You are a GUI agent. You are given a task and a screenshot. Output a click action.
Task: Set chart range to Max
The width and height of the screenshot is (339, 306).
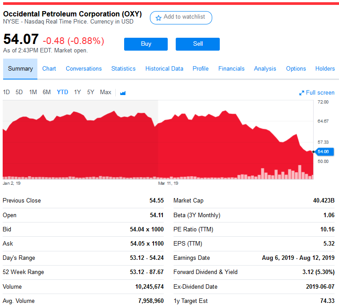point(106,92)
